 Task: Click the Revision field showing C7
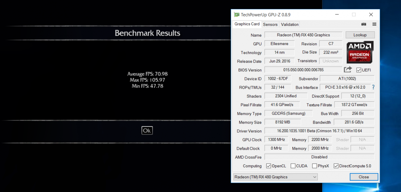(x=331, y=44)
